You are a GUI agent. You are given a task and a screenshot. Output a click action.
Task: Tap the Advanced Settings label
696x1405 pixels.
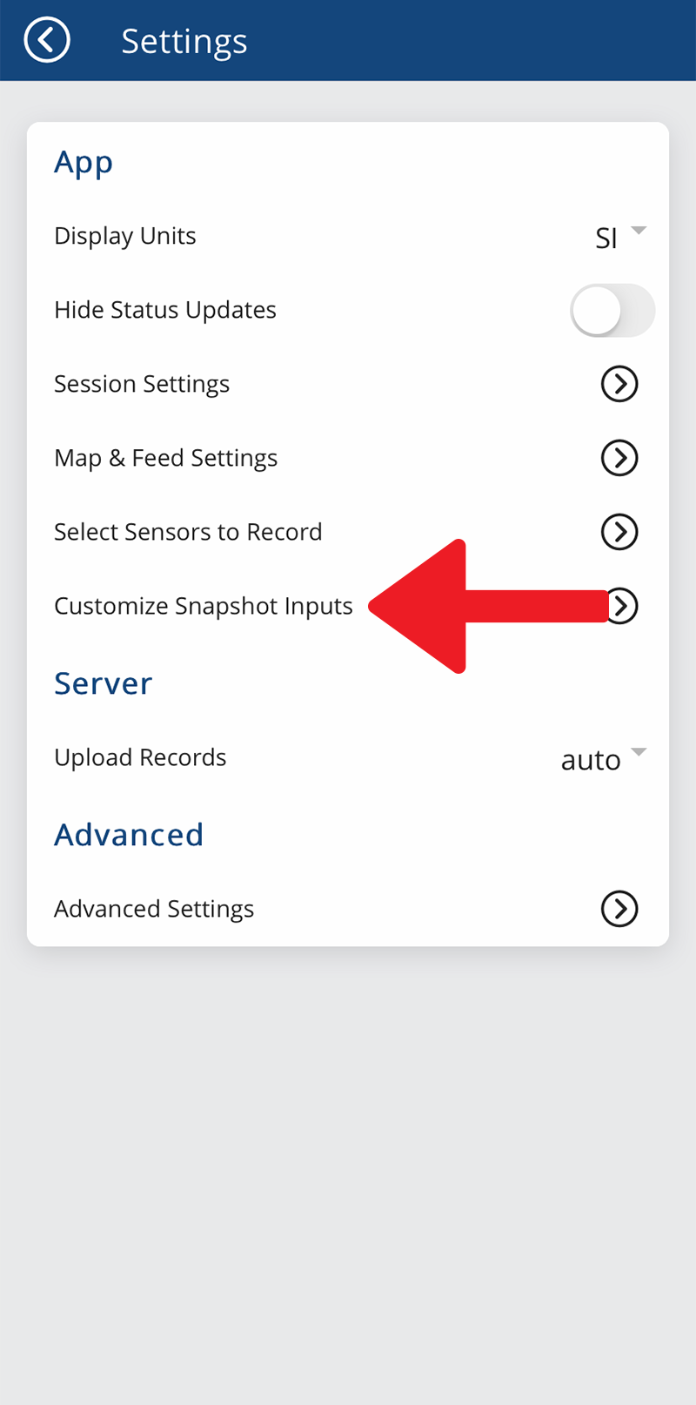coord(154,910)
